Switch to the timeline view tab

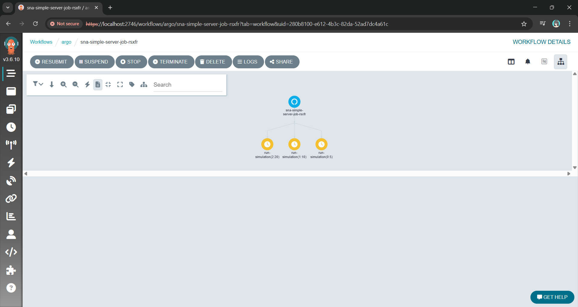[544, 62]
